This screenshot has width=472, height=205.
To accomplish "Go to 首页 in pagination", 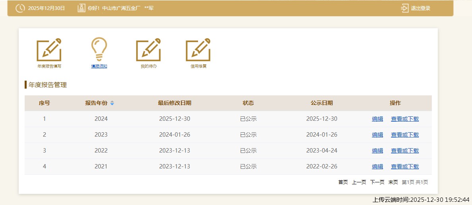I will pyautogui.click(x=343, y=182).
